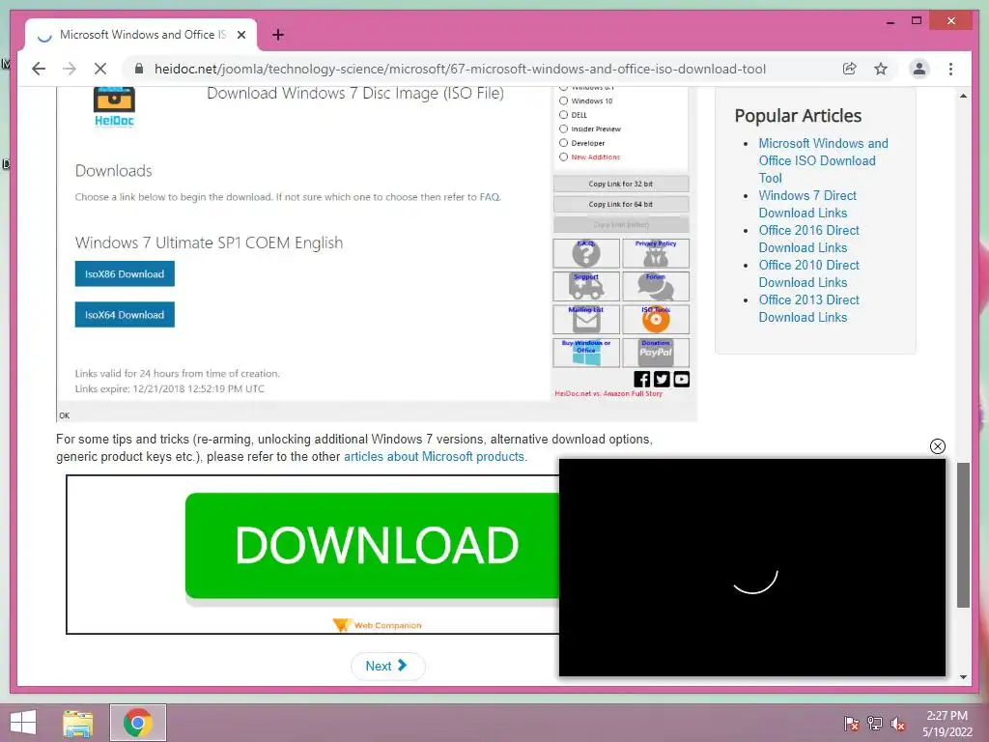Open the Chrome profile menu

coord(919,69)
